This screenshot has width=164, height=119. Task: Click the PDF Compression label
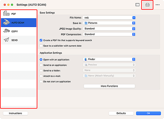click(71, 34)
